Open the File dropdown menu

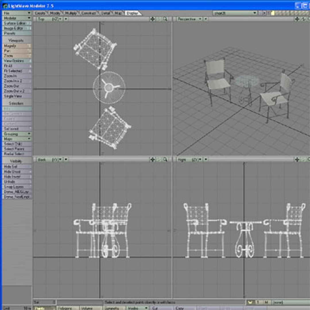point(17,13)
